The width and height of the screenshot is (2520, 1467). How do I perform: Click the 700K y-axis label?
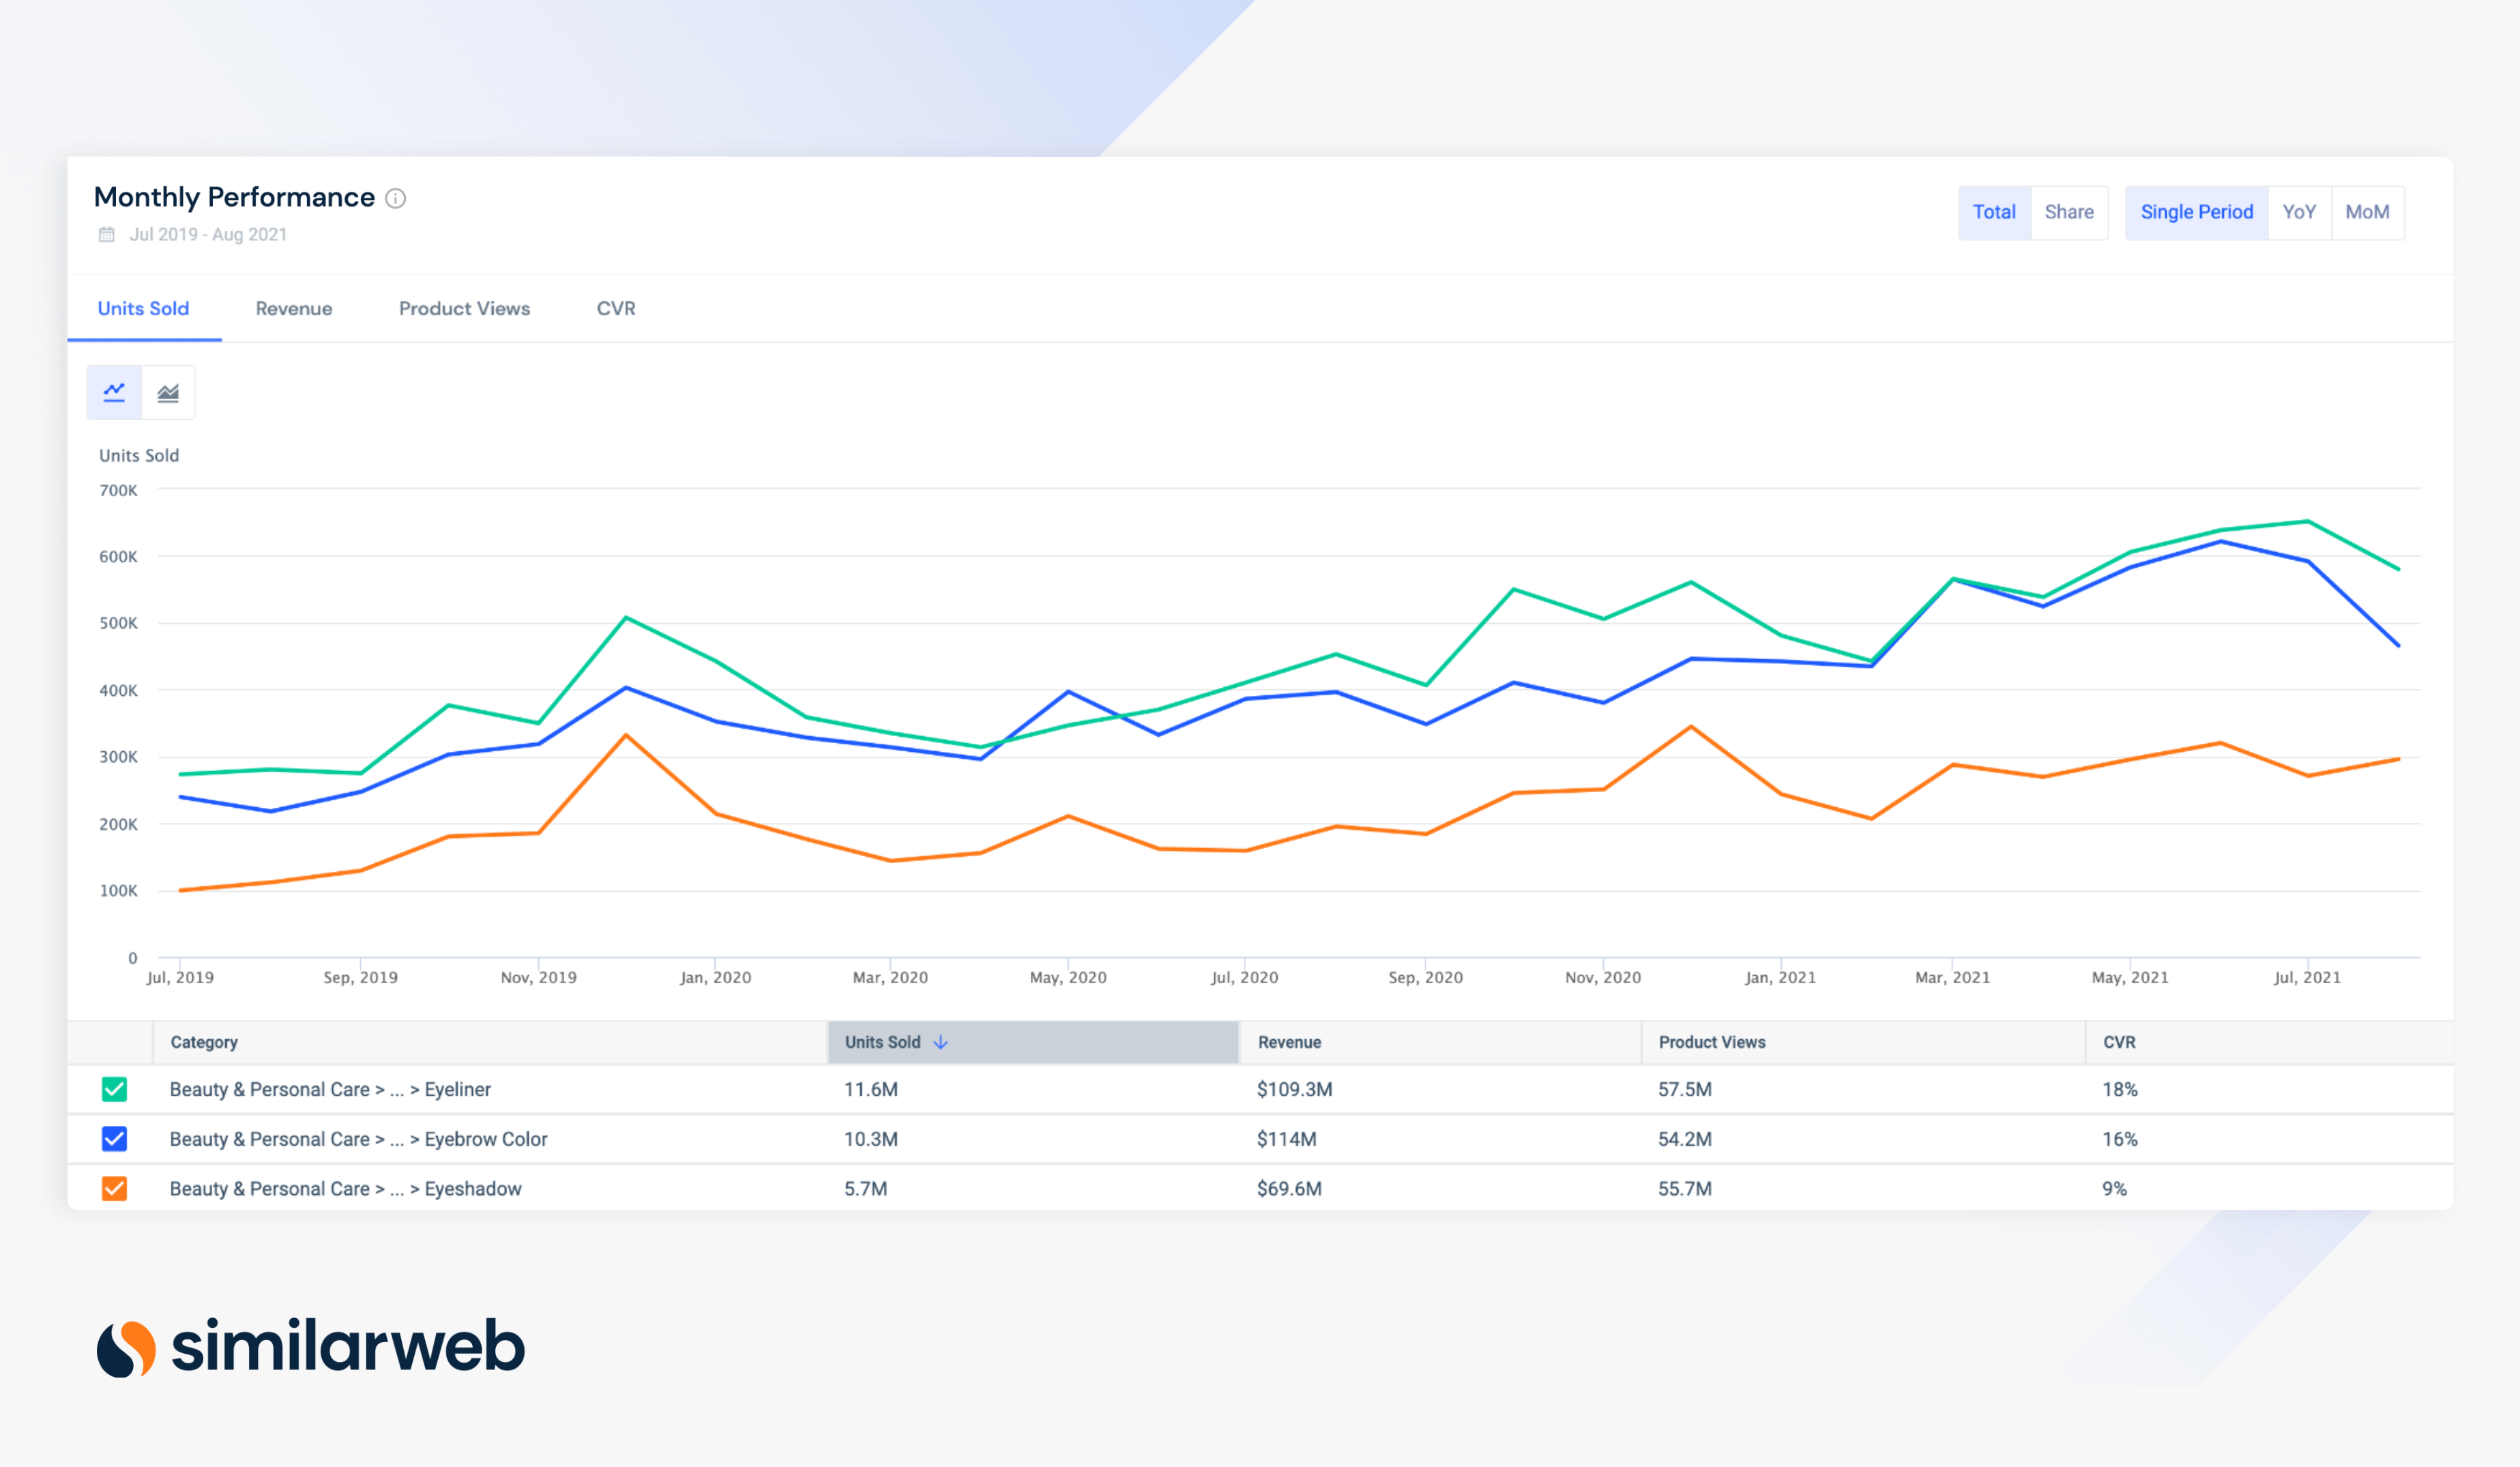point(118,490)
